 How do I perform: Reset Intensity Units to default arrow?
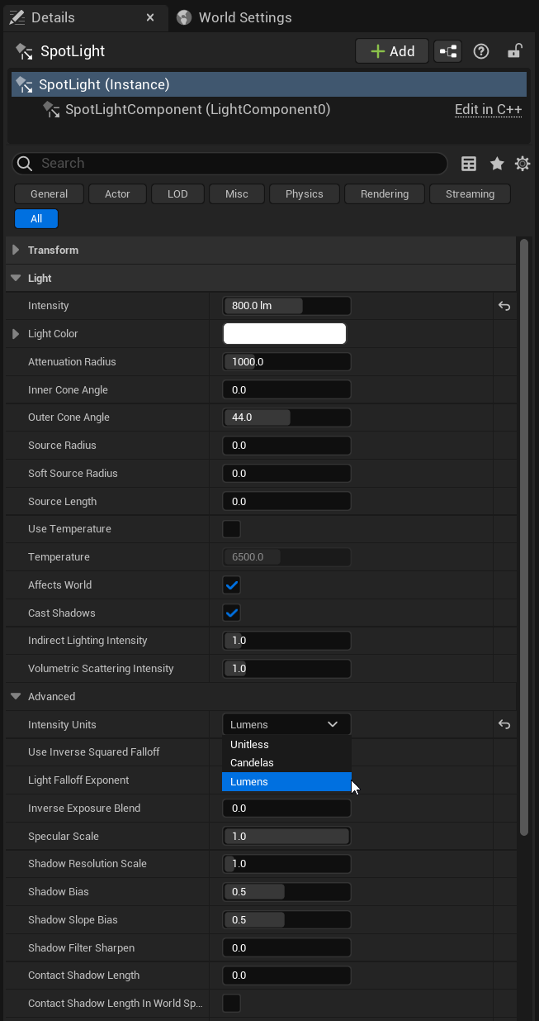pos(504,725)
